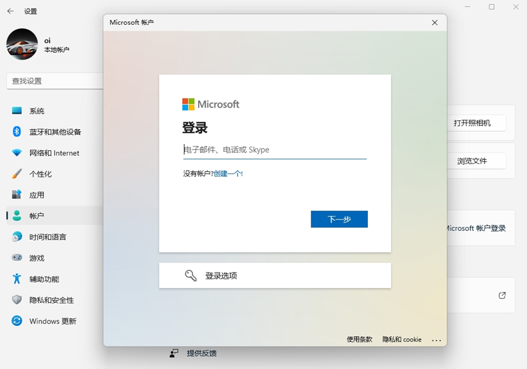Click 提供反馈 link in Settings

coord(202,353)
